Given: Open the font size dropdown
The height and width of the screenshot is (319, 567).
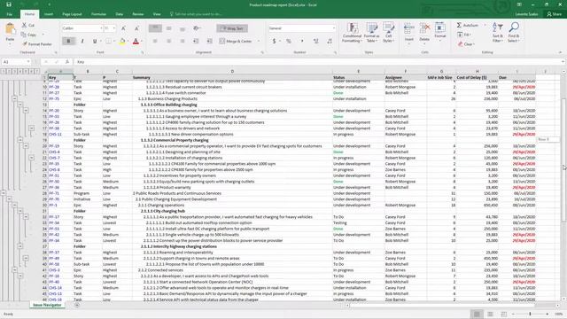Looking at the screenshot, I should point(114,28).
